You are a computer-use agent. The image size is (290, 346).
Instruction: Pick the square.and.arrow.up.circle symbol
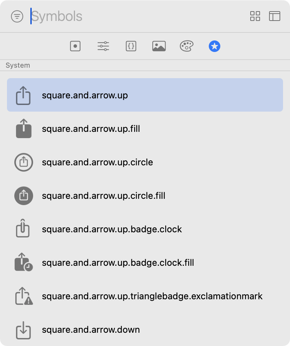point(145,162)
